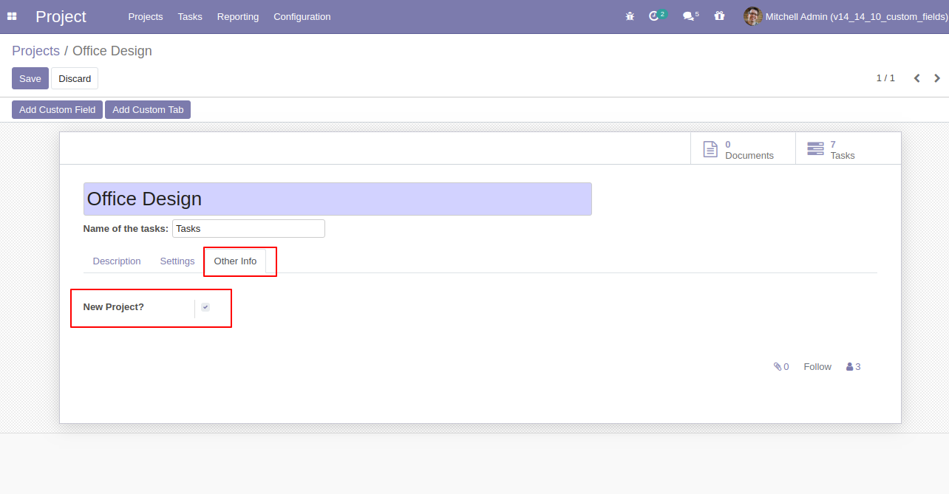The height and width of the screenshot is (494, 949).
Task: Click the Documents file icon
Action: 710,149
